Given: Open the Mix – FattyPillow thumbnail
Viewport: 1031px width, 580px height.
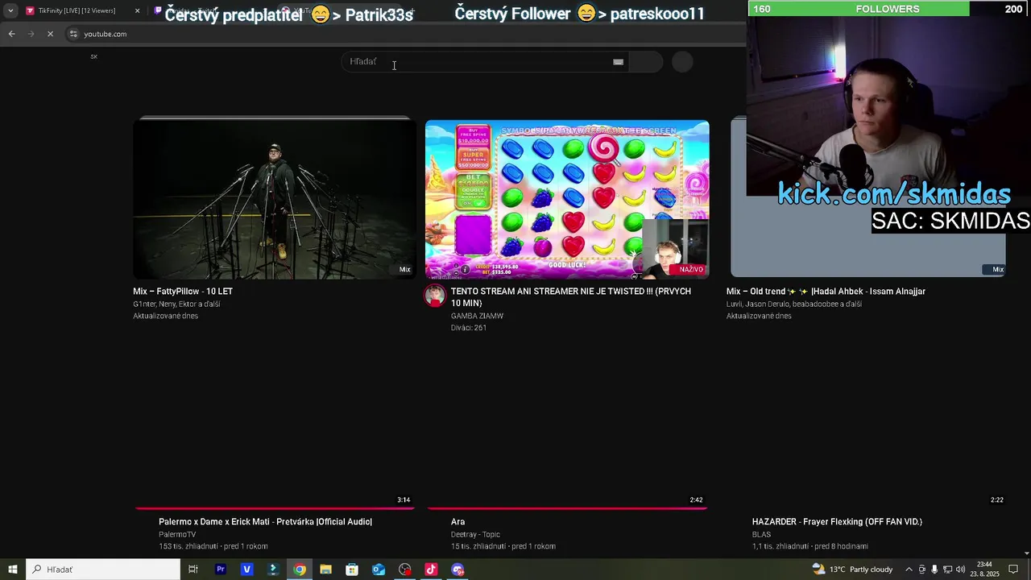Looking at the screenshot, I should pyautogui.click(x=274, y=198).
